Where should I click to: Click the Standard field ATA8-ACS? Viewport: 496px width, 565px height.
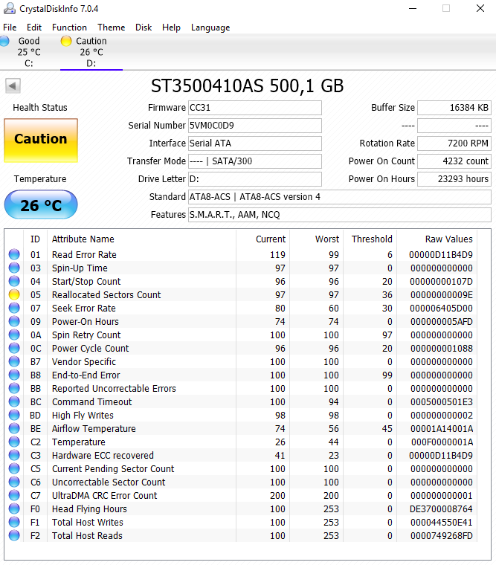pos(340,197)
